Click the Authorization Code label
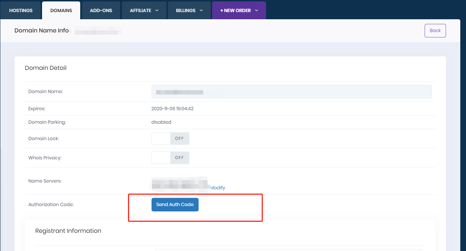The width and height of the screenshot is (466, 251). pyautogui.click(x=51, y=205)
